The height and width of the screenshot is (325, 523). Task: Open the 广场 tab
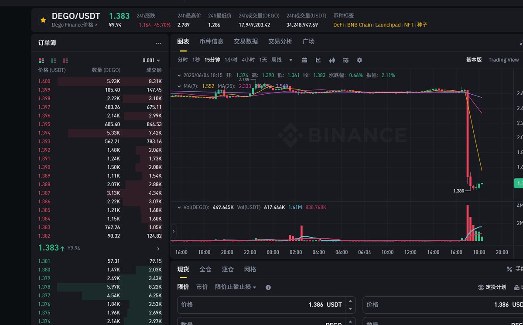click(308, 41)
